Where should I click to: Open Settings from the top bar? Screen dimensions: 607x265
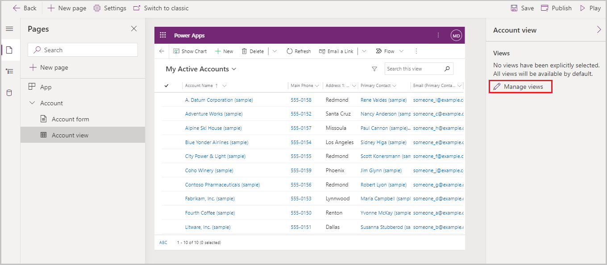(110, 8)
